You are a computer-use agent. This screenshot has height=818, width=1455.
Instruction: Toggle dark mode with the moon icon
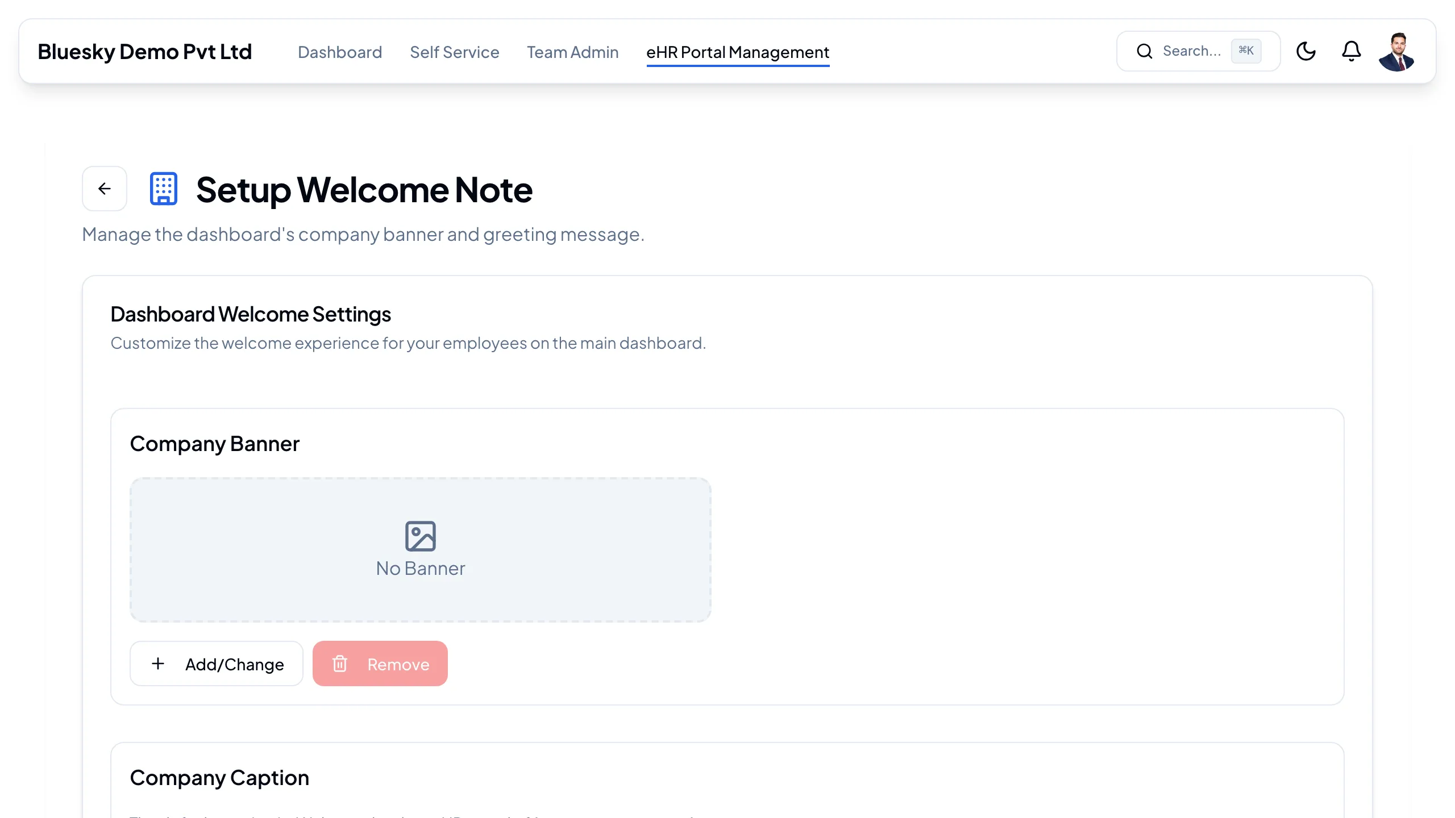click(x=1306, y=51)
